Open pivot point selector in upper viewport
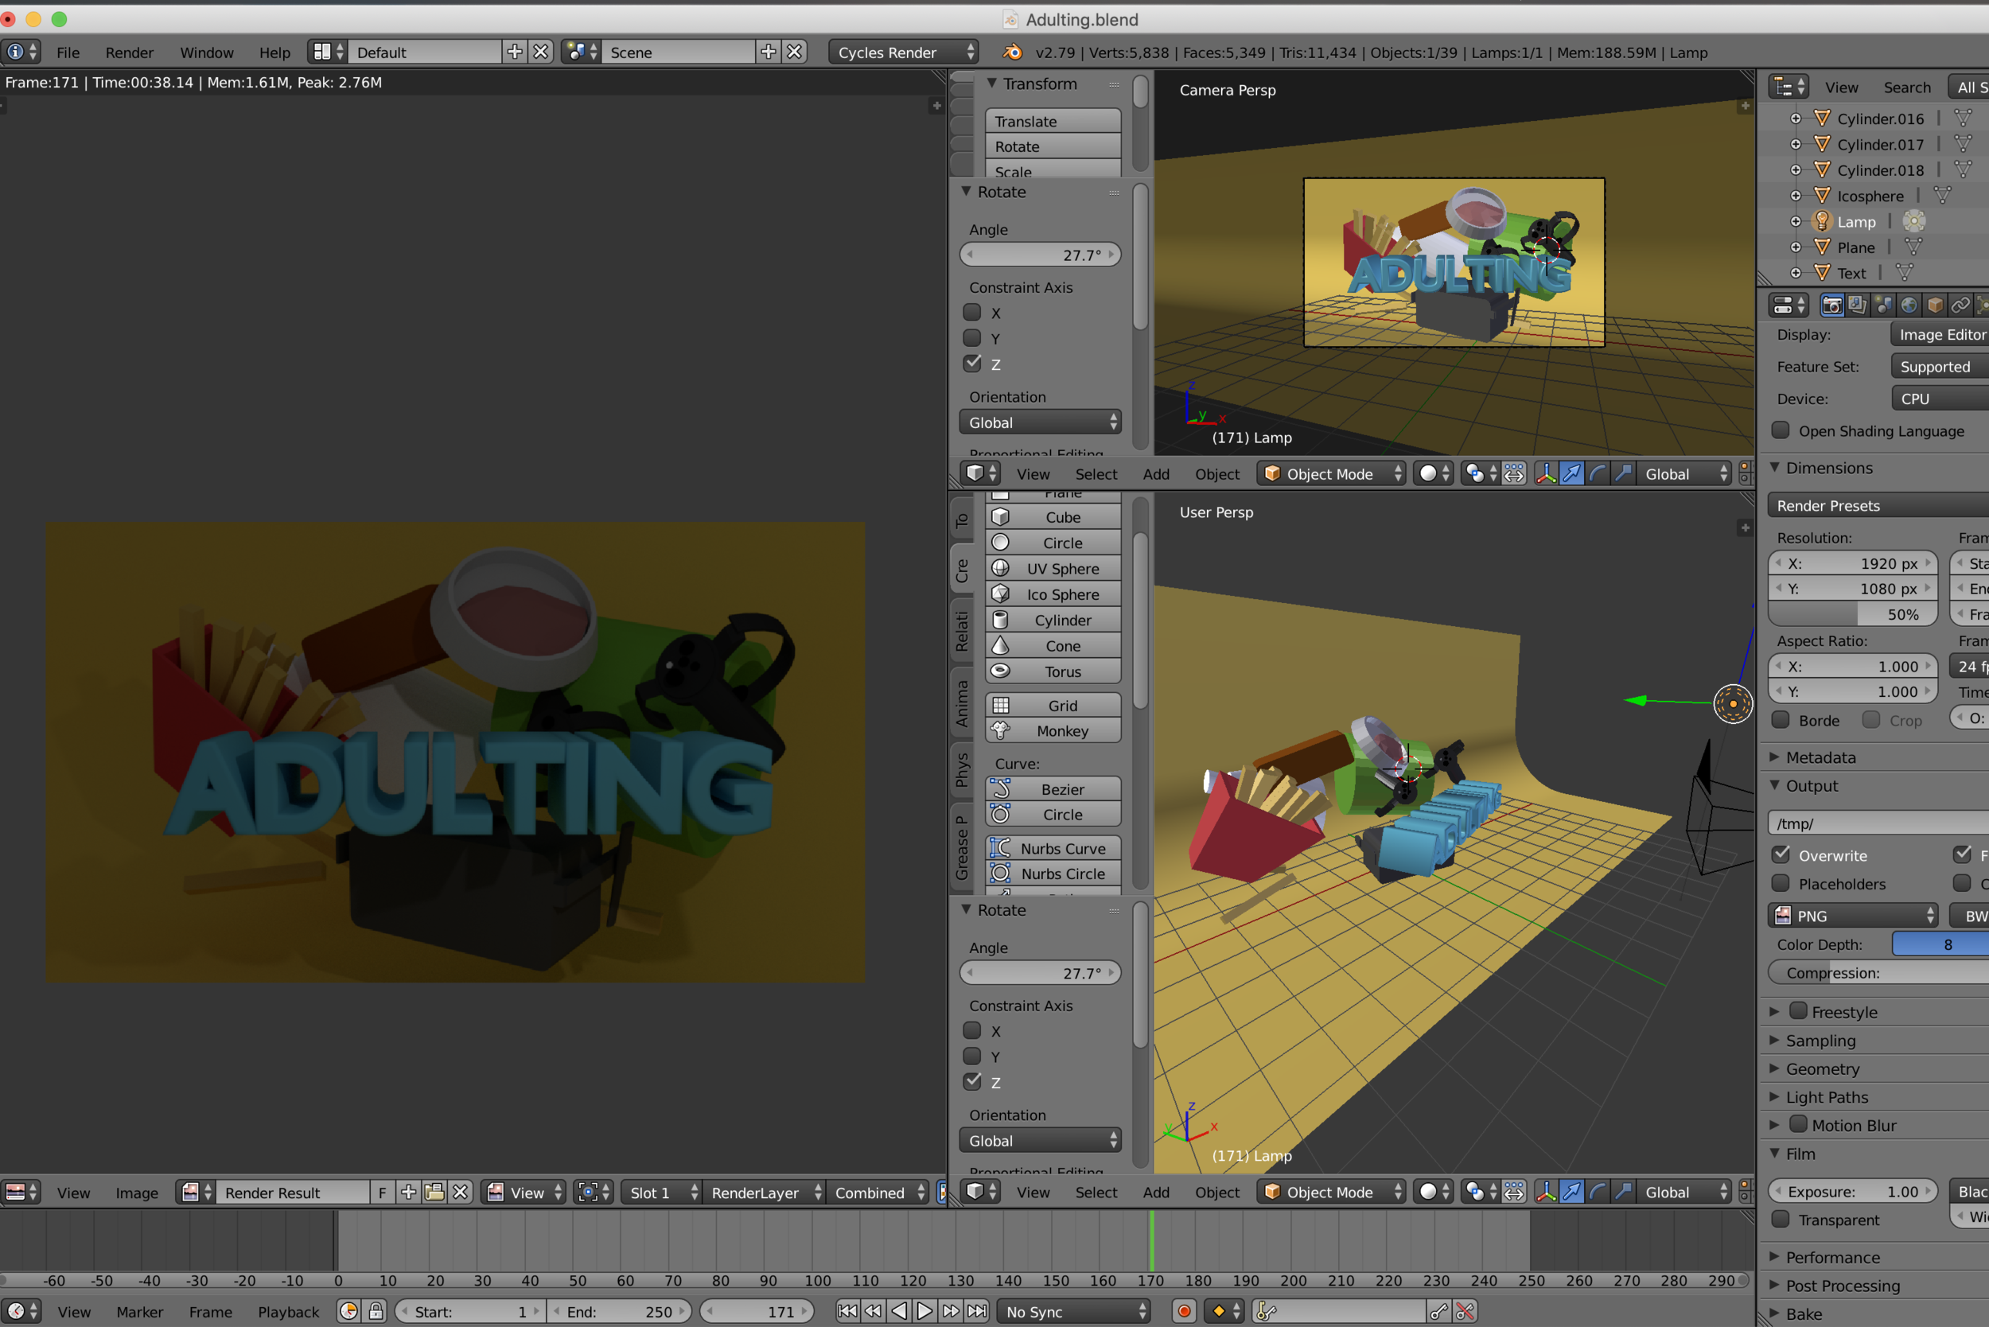Screen dimensions: 1989x1327 [1481, 474]
